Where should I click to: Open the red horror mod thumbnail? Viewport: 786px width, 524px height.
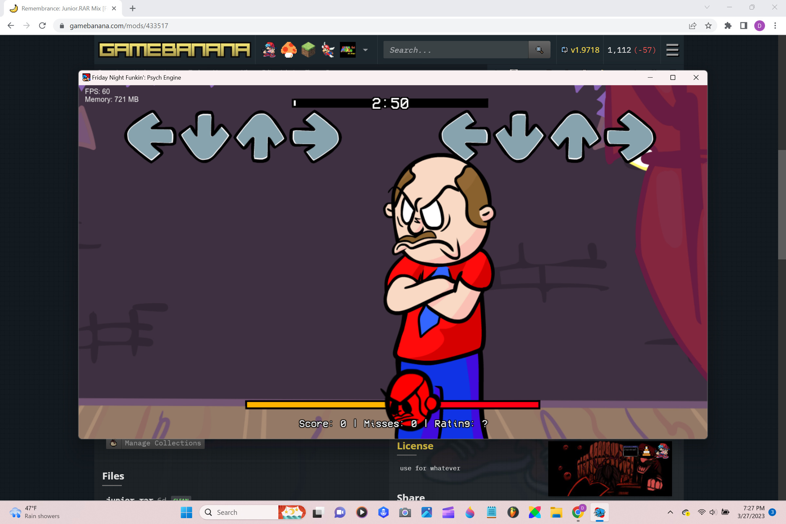609,469
